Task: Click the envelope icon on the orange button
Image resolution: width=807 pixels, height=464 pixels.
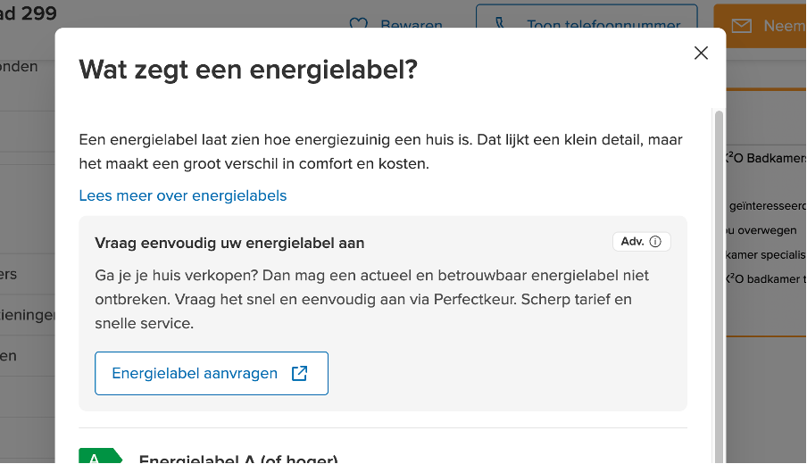Action: 742,26
